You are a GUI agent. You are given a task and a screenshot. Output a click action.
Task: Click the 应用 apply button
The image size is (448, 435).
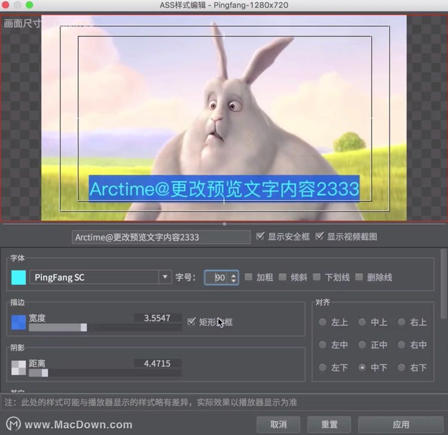pos(401,424)
